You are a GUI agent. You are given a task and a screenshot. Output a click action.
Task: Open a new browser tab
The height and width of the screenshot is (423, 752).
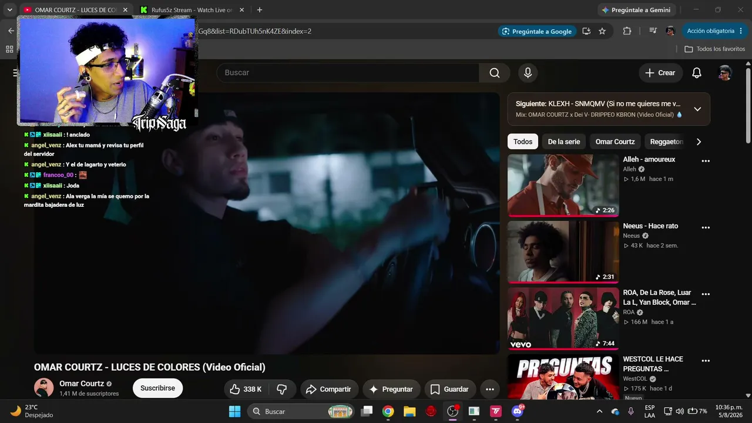pos(260,10)
